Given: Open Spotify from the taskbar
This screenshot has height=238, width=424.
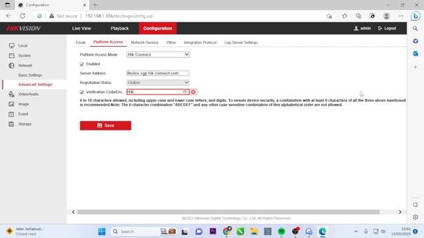Looking at the screenshot, I should point(282,231).
